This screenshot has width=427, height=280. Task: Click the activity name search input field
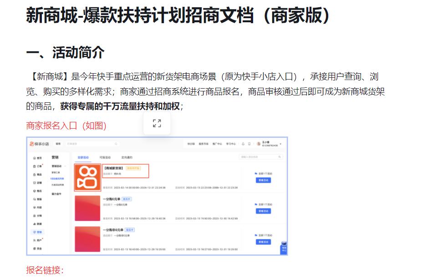click(260, 157)
